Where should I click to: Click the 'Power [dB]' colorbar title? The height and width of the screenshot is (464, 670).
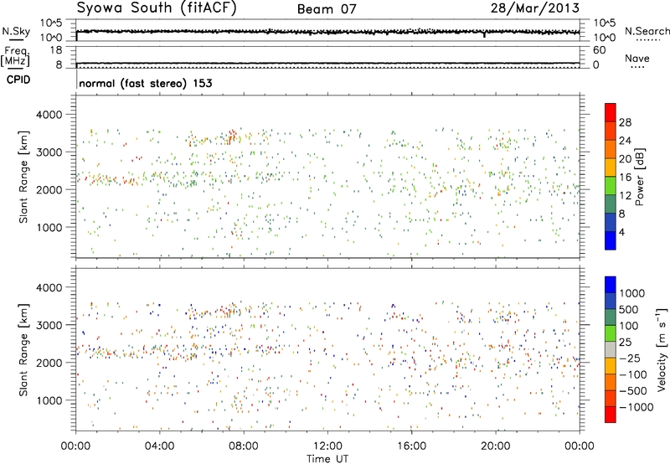pos(639,177)
